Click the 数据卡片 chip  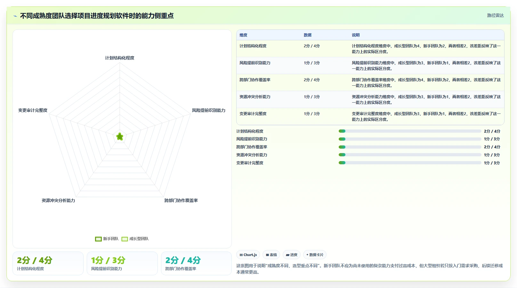(315, 255)
